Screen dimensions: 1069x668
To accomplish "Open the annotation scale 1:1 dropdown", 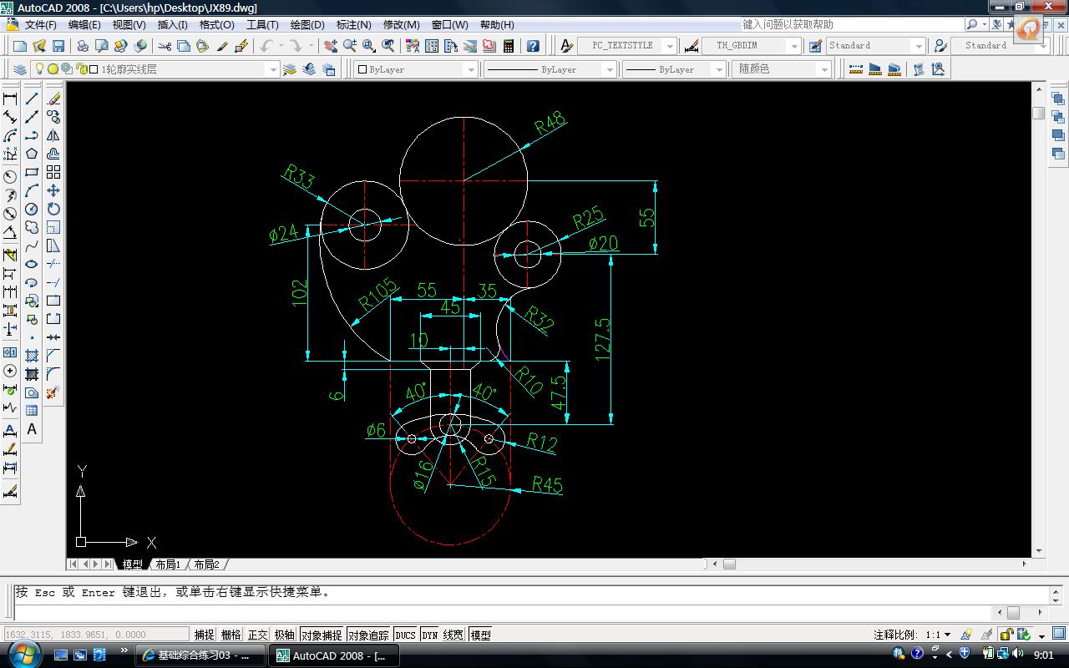I will tap(937, 635).
